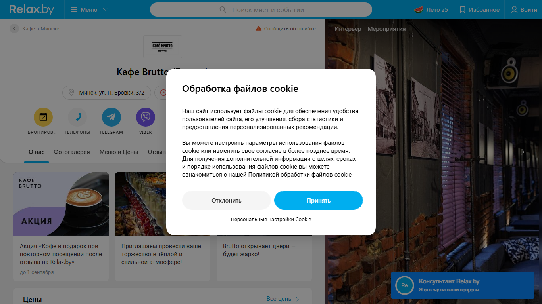Open the Мероприятия gallery tab

coord(386,29)
